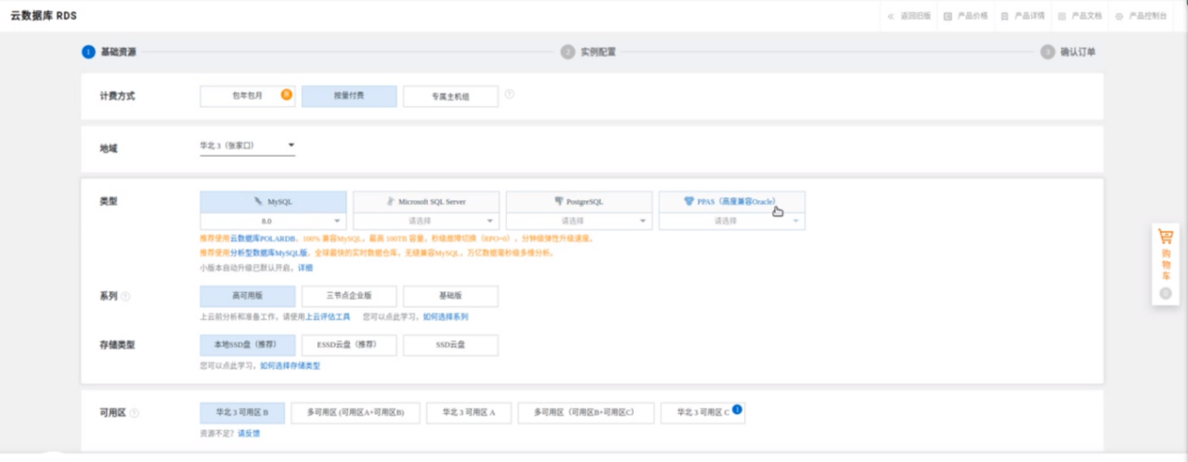Select ESSD云盘（推荐） storage type
This screenshot has height=462, width=1188.
coord(349,345)
